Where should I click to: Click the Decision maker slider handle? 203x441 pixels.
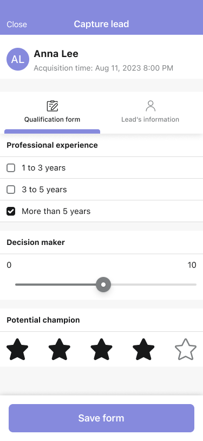pyautogui.click(x=103, y=285)
